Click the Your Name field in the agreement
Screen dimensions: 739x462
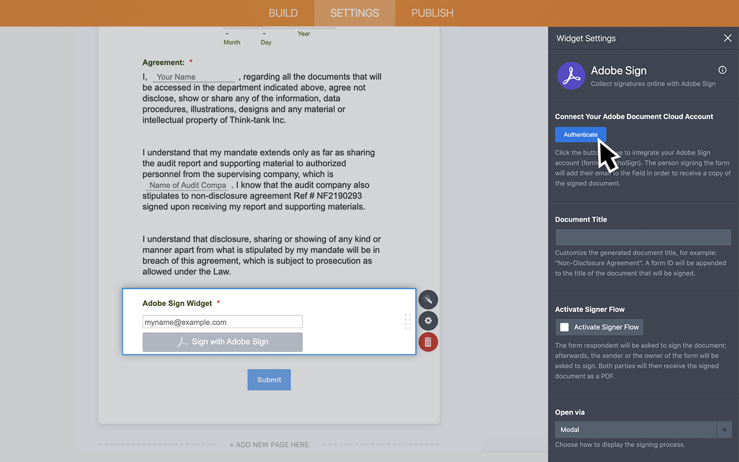click(x=195, y=76)
